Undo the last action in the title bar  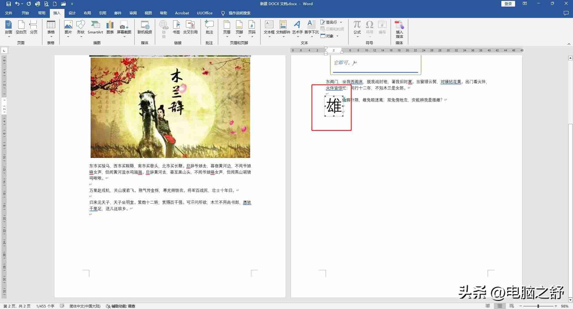(17, 4)
